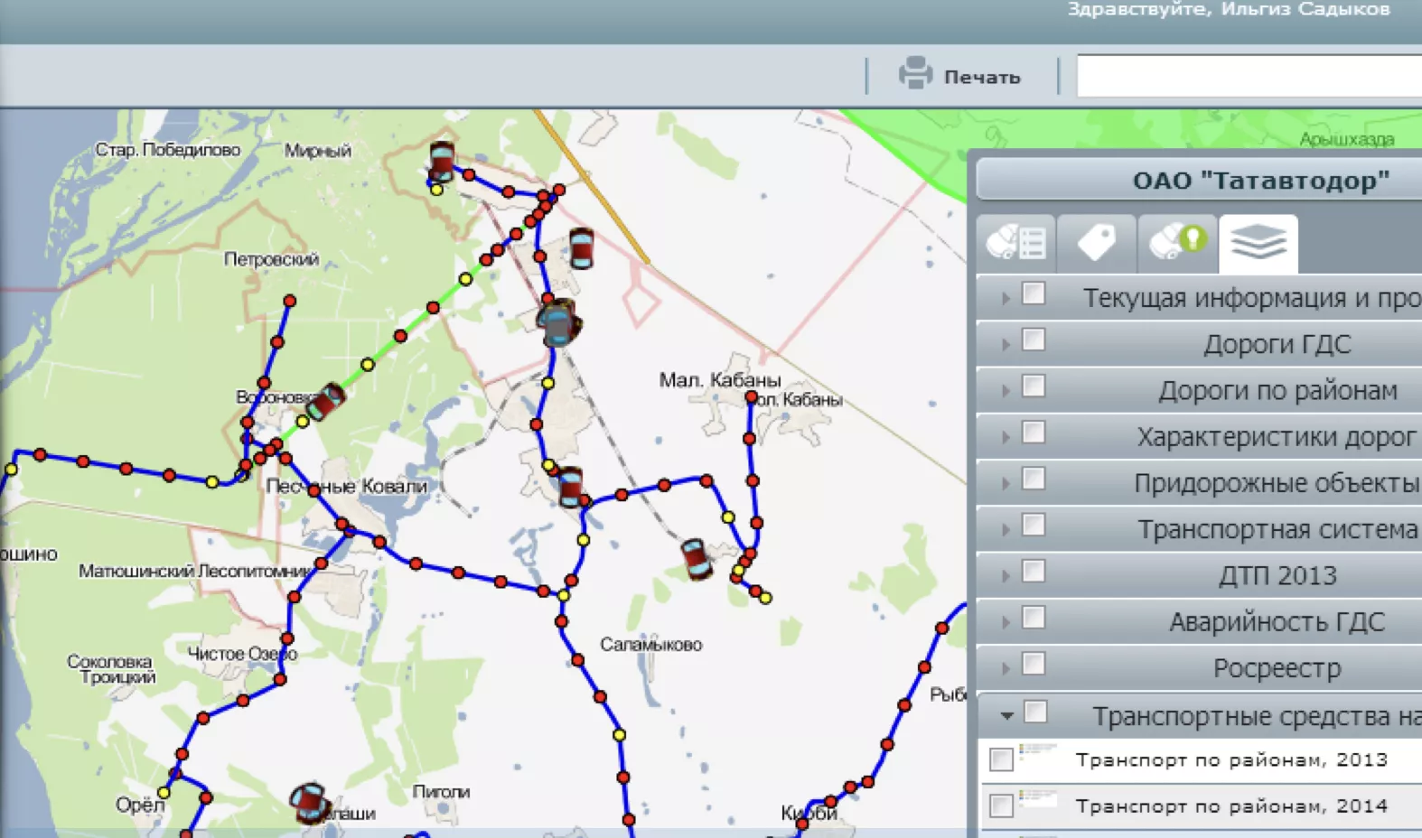Click the price tag tab icon

click(x=1097, y=243)
